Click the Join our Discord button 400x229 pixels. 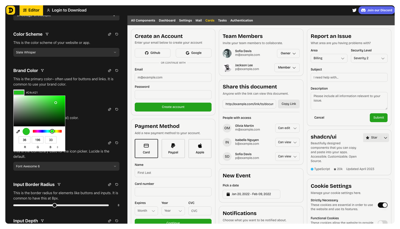tap(377, 10)
